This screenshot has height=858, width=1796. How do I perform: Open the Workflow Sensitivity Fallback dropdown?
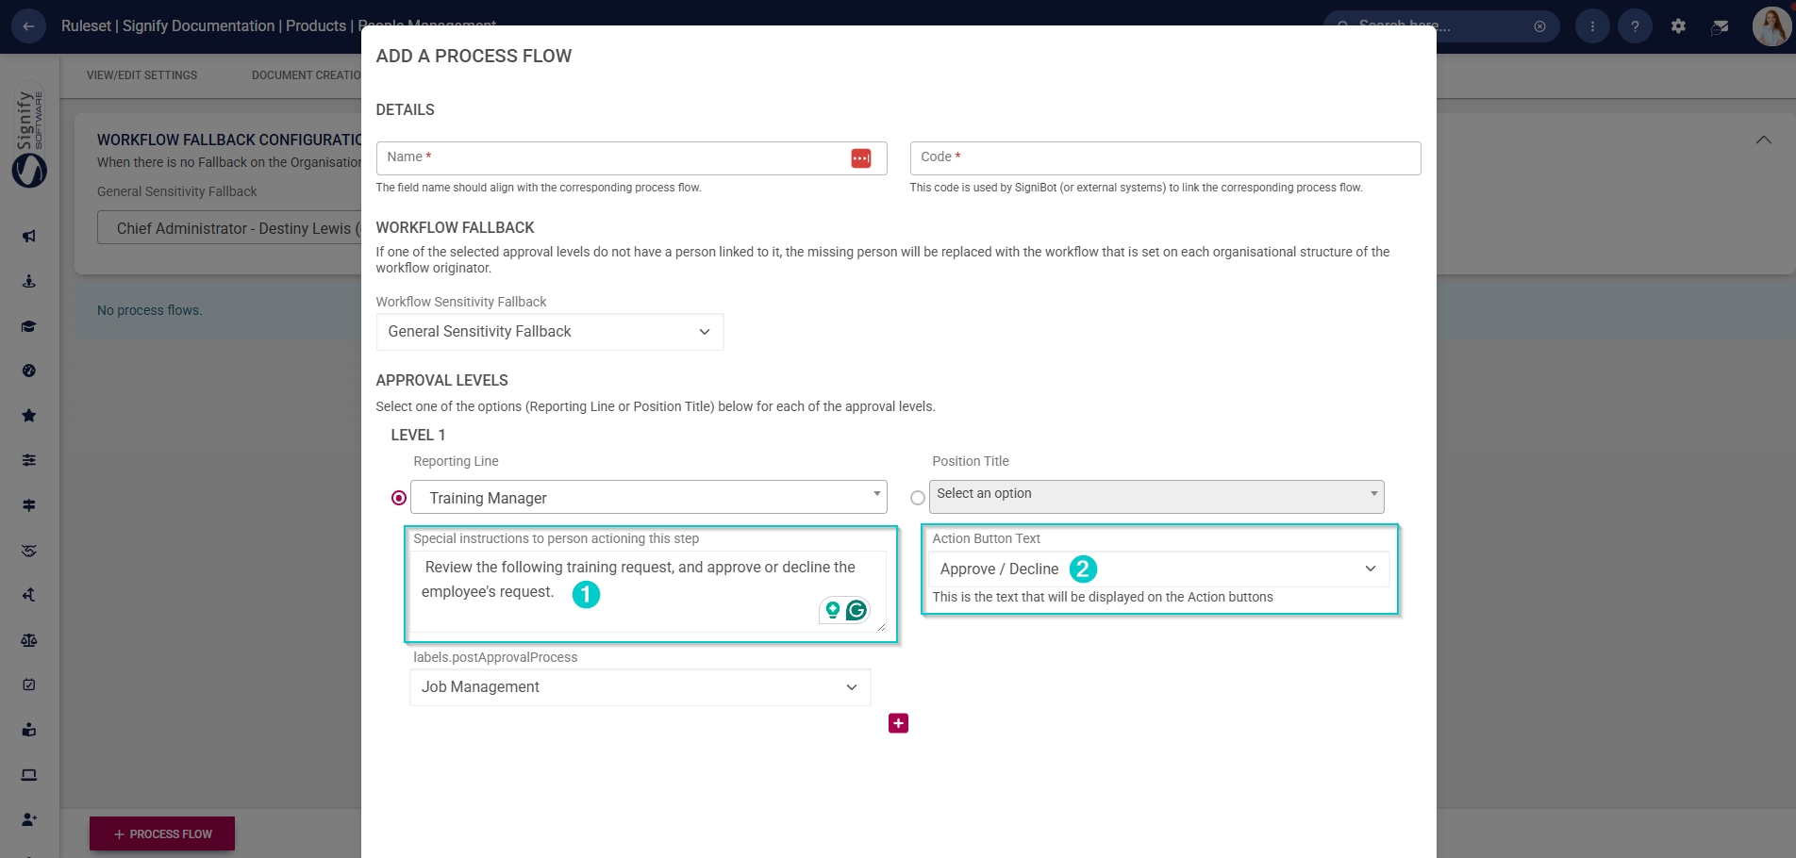[x=550, y=332]
